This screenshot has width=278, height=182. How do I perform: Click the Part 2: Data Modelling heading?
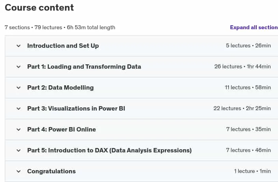coord(60,88)
